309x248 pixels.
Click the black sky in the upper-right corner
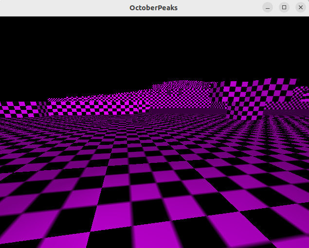click(x=292, y=29)
